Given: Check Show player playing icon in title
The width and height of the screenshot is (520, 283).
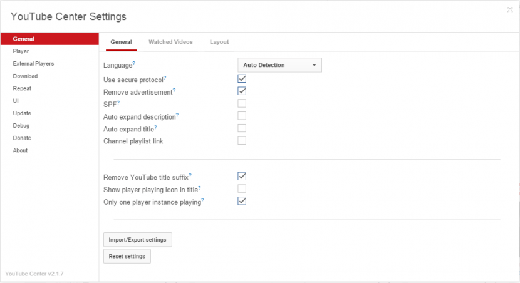Looking at the screenshot, I should pos(242,188).
